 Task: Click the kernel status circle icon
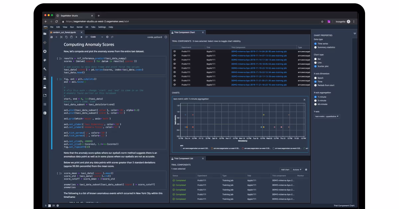pyautogui.click(x=165, y=37)
